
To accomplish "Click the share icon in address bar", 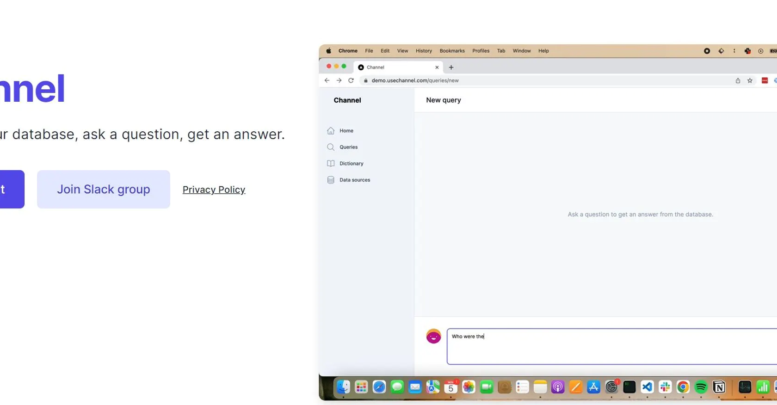I will (738, 80).
